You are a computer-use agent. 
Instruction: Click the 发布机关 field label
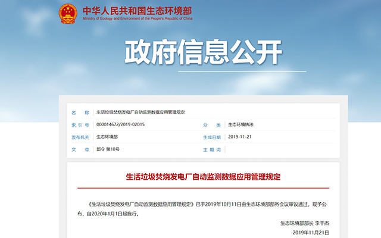point(79,137)
